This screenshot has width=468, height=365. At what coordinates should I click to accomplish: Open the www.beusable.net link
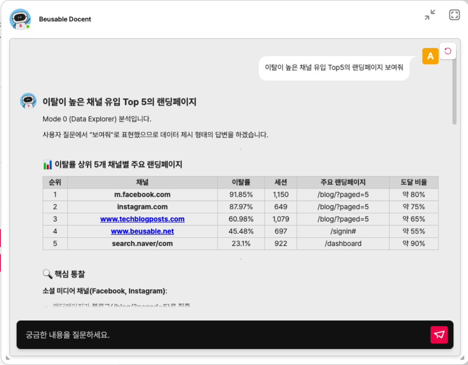tap(143, 231)
